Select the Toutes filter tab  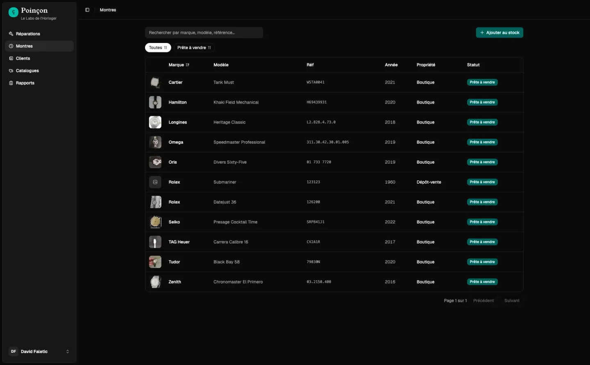click(158, 48)
